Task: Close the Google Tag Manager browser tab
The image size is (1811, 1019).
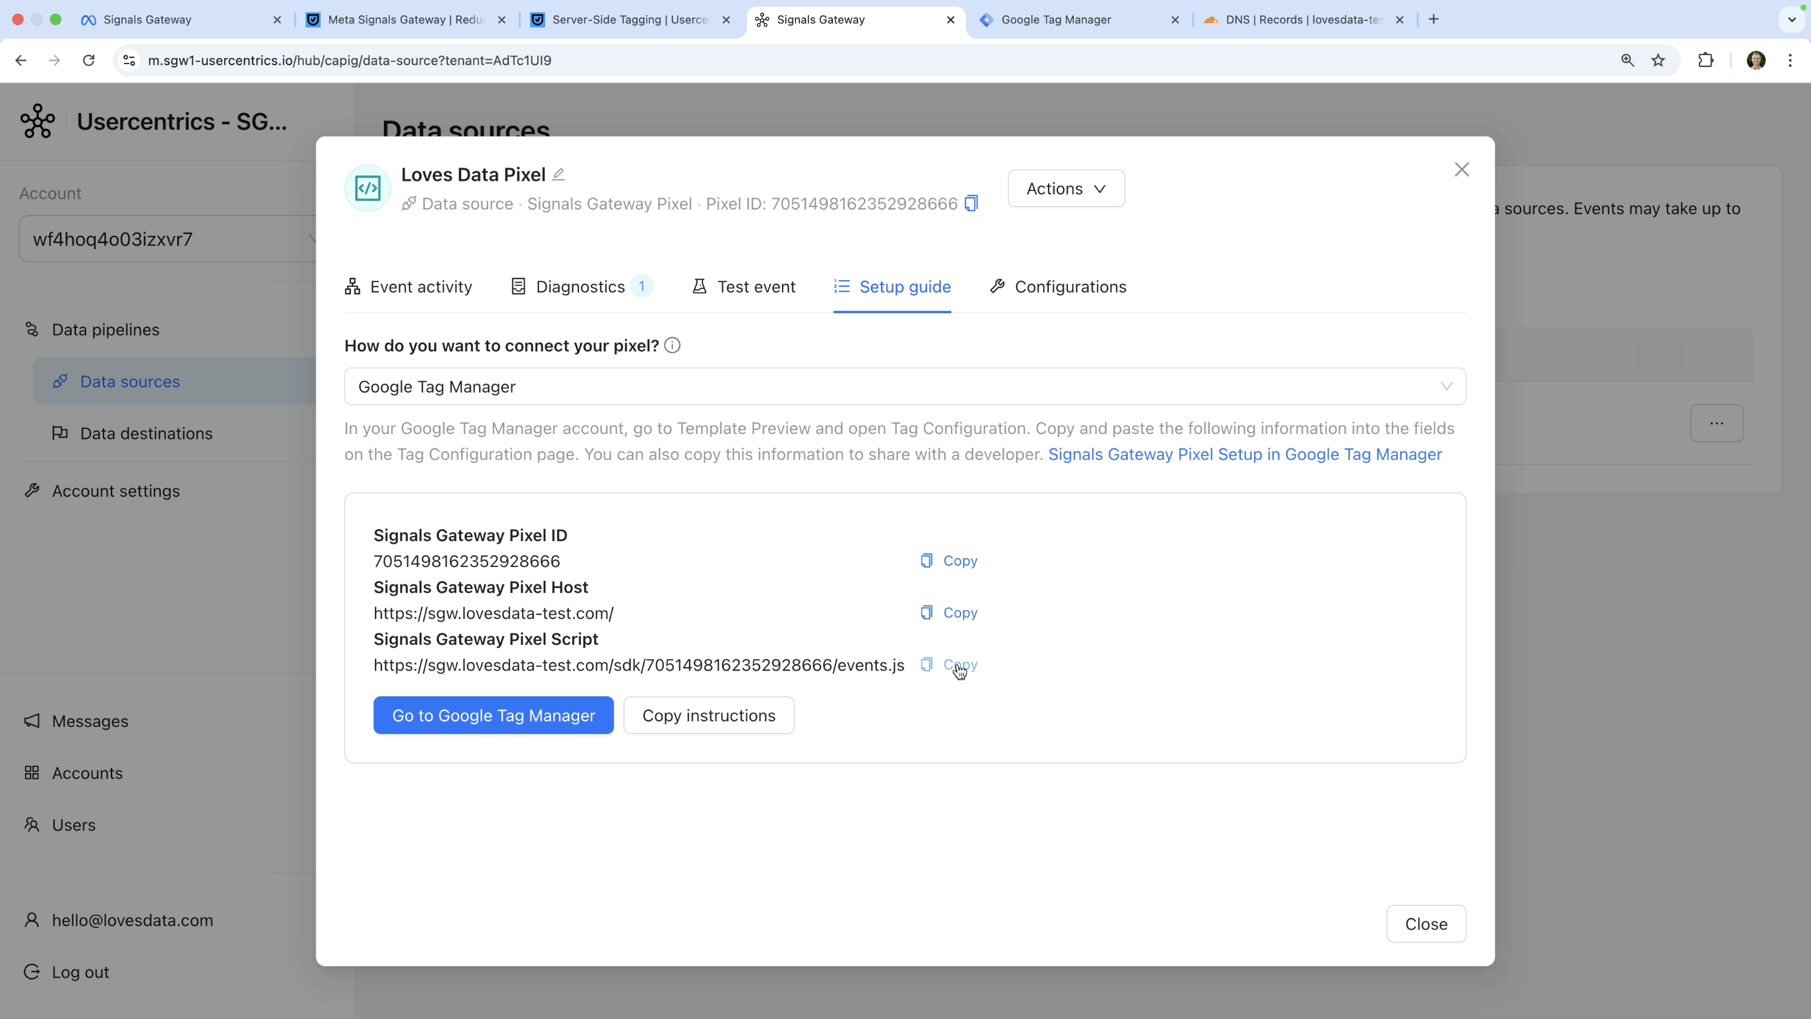Action: (x=1175, y=20)
